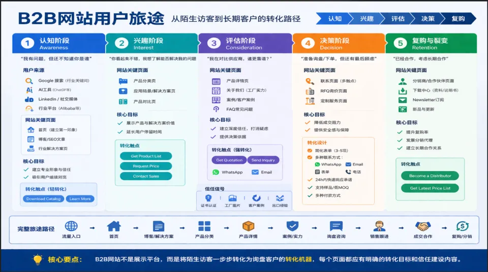Click the Get Latest Price List button
The image size is (488, 272).
430,188
